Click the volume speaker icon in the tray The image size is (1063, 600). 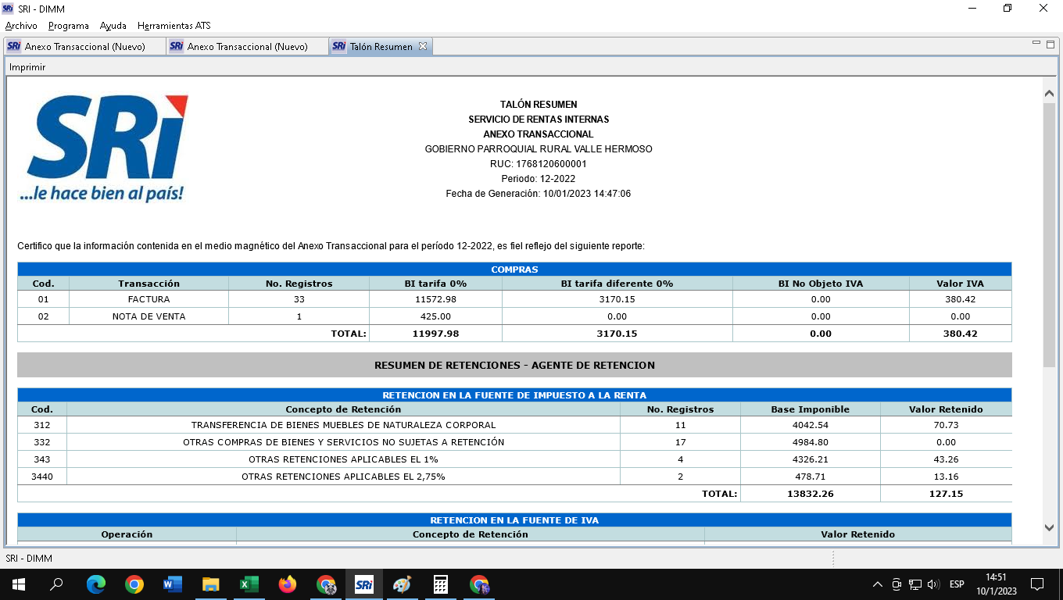point(933,584)
